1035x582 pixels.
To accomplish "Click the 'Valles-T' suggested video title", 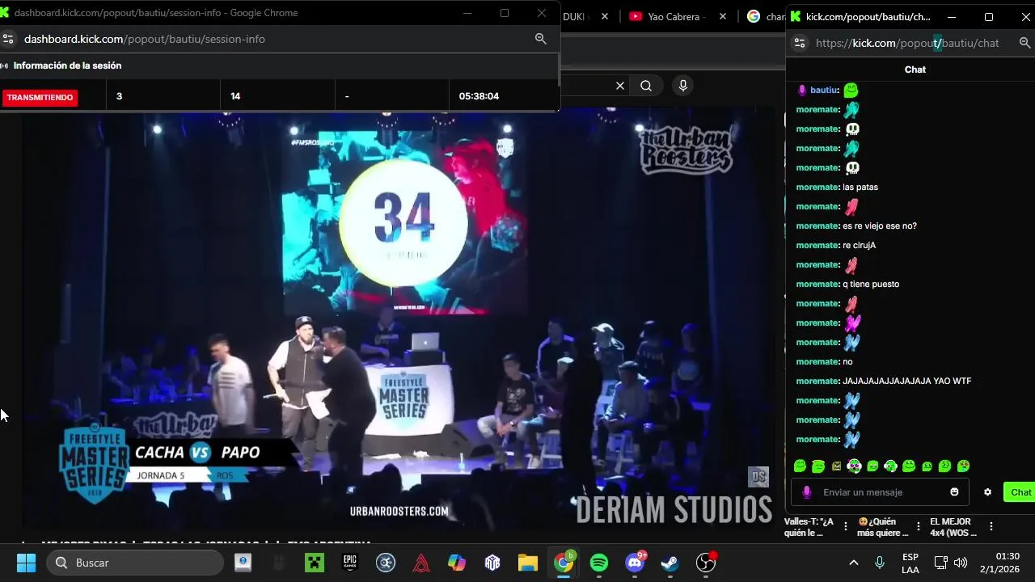I will click(809, 527).
